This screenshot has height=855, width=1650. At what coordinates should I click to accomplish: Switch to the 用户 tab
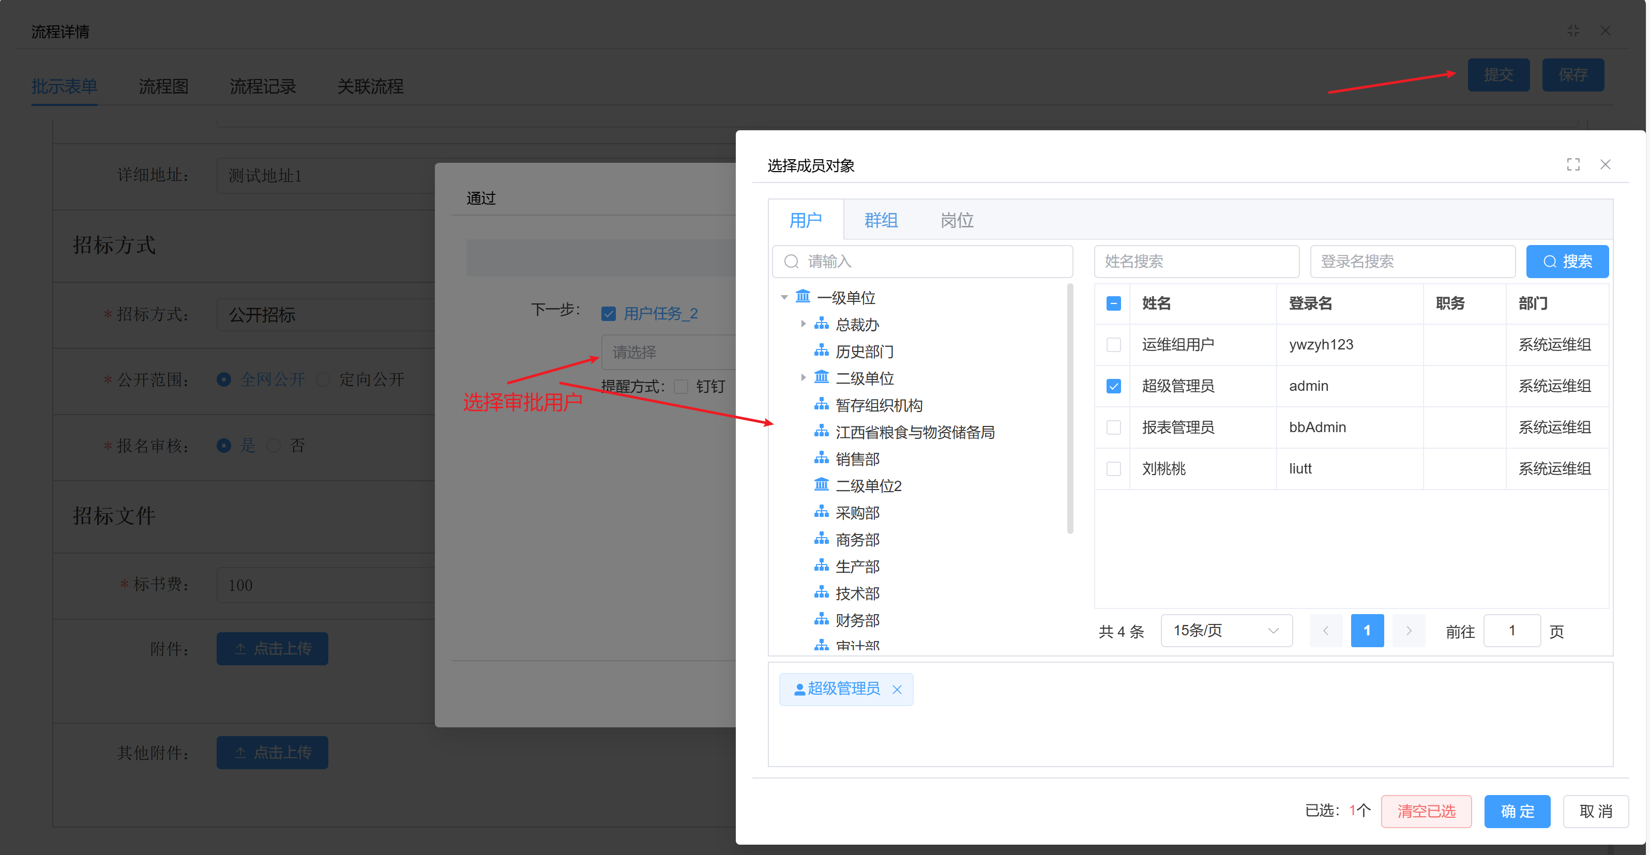[806, 220]
